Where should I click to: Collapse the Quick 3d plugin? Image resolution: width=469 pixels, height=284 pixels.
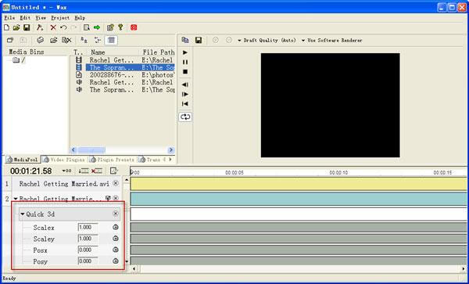(x=23, y=214)
